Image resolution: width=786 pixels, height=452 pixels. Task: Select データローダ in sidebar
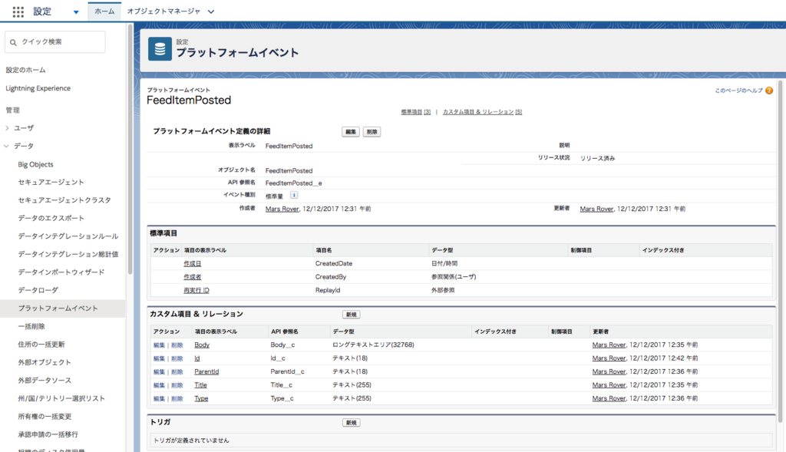pyautogui.click(x=38, y=291)
